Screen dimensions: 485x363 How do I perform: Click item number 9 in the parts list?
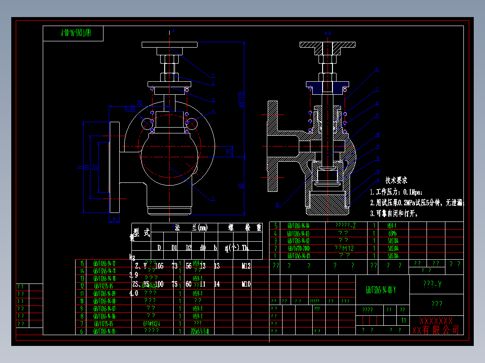tap(82, 308)
